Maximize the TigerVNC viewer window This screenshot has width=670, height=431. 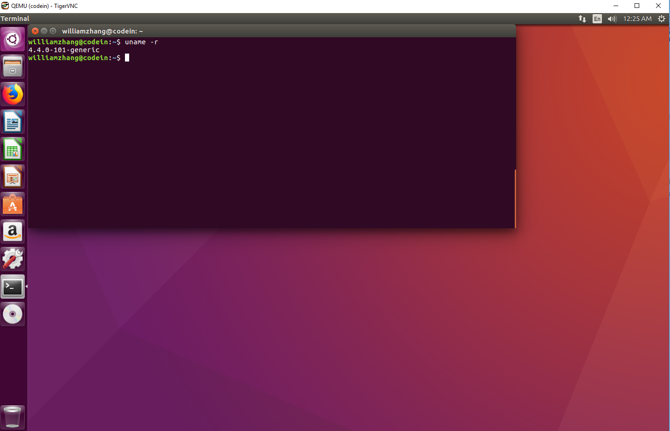click(x=637, y=6)
